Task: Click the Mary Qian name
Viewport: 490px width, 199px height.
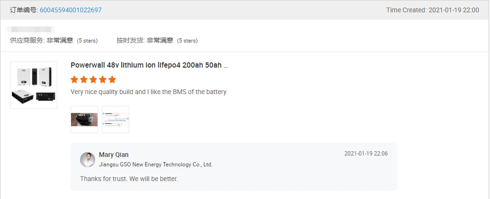Action: coord(114,155)
